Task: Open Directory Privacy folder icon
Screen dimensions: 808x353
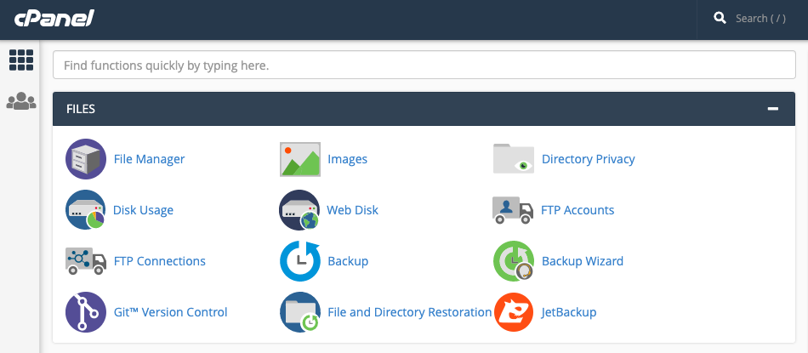Action: click(x=513, y=159)
